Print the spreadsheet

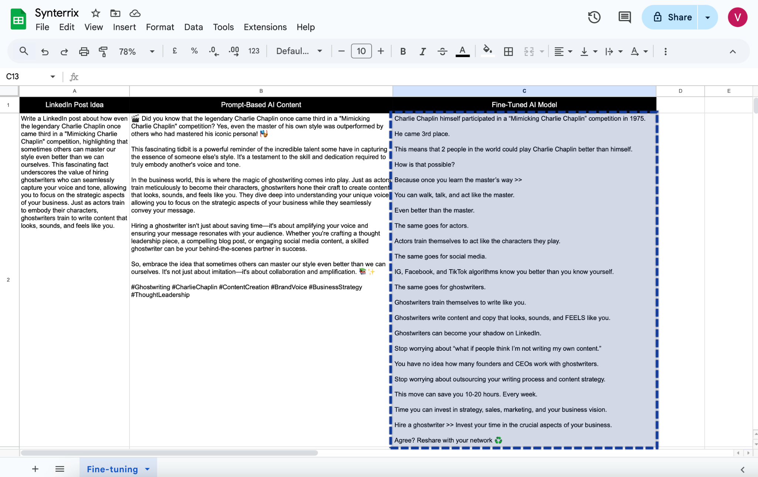pos(84,51)
